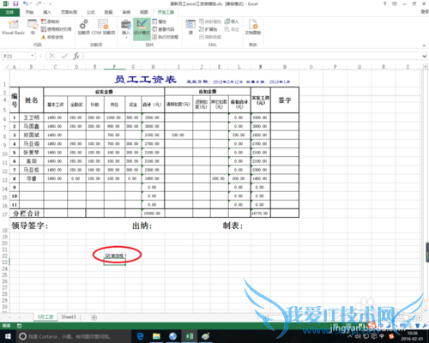This screenshot has height=343, width=429.
Task: Select column F header
Action: [x=114, y=67]
